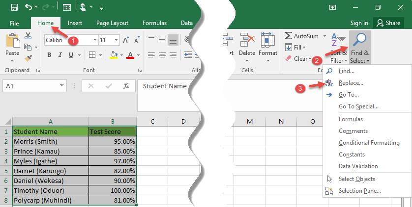Click Align Left icon
This screenshot has width=412, height=207.
pos(151,55)
